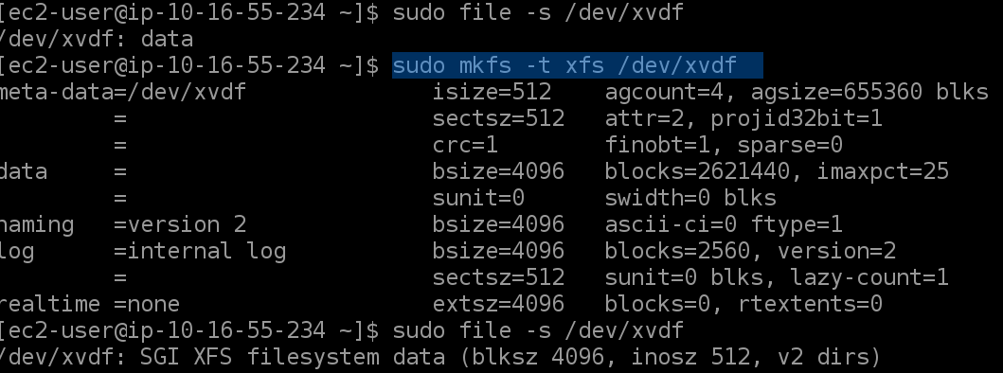The height and width of the screenshot is (373, 1003).
Task: Click the 'realtime =none' text
Action: point(90,304)
